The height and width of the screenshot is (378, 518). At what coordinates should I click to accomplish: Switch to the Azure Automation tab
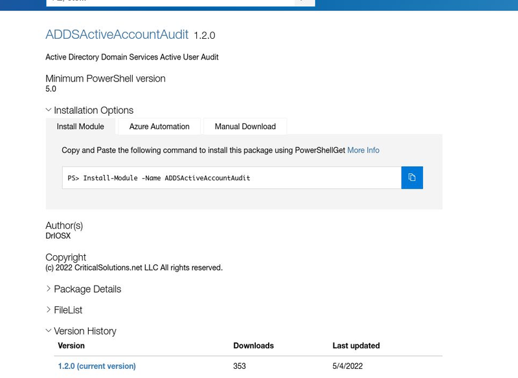tap(159, 127)
